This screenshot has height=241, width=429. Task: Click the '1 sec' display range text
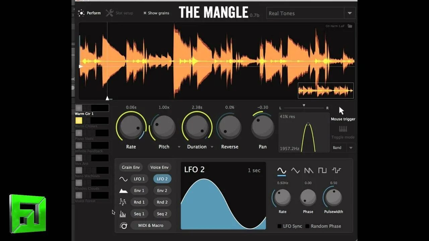(x=254, y=170)
